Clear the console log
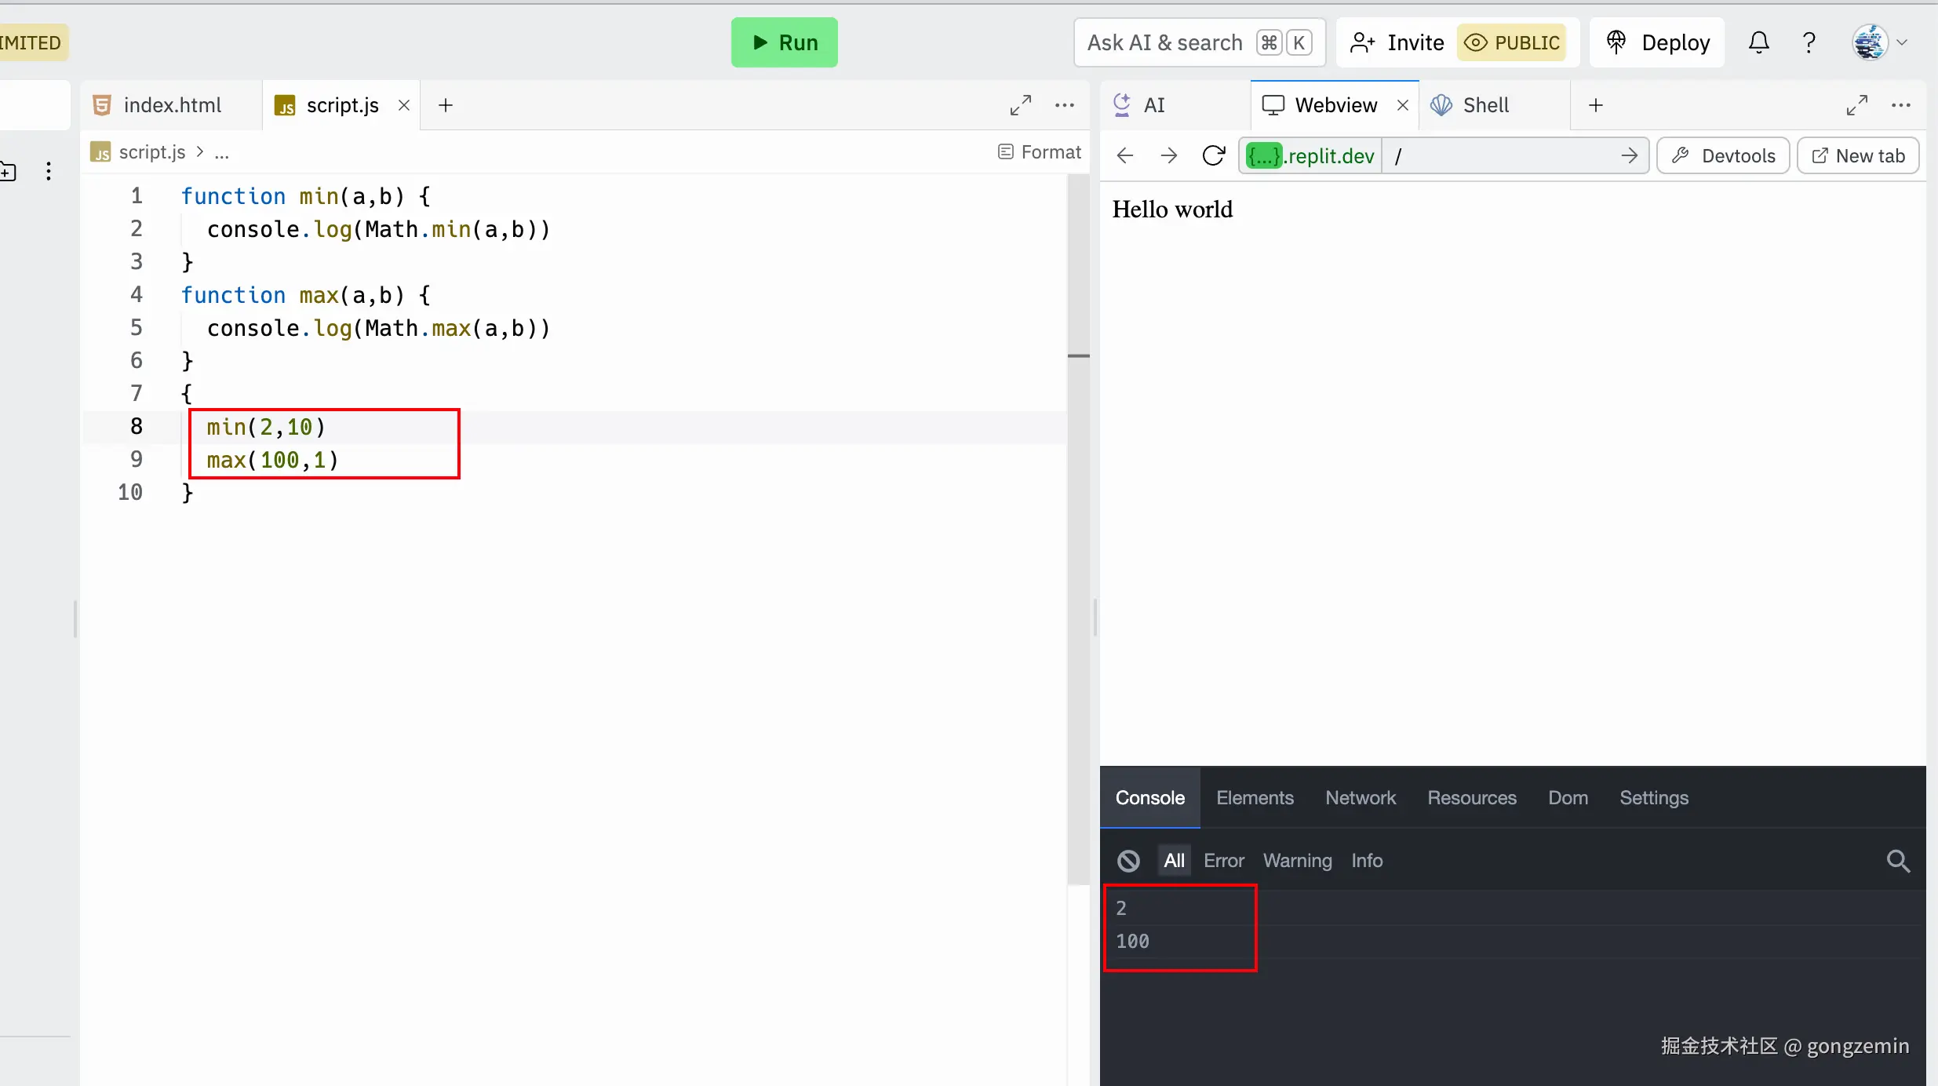 [1128, 861]
